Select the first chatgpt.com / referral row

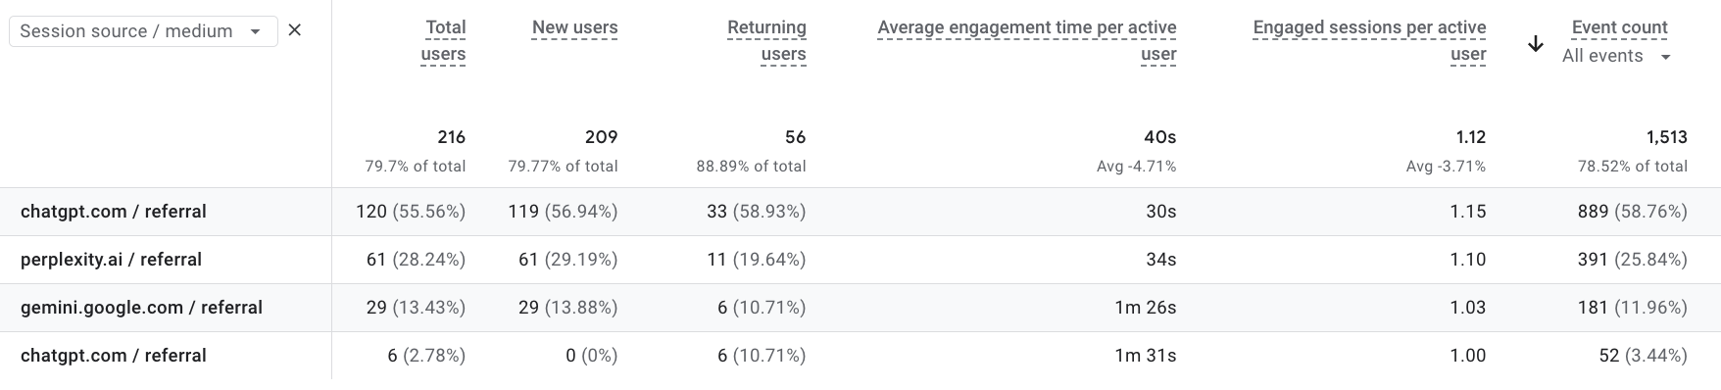[860, 212]
